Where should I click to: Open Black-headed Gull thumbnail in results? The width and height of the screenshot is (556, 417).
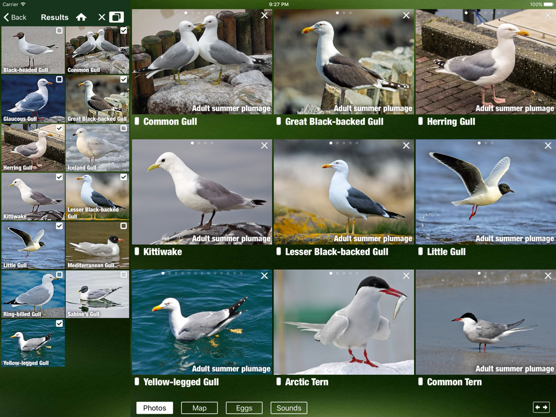[33, 51]
